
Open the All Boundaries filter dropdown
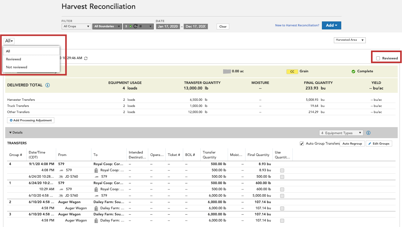coord(107,26)
